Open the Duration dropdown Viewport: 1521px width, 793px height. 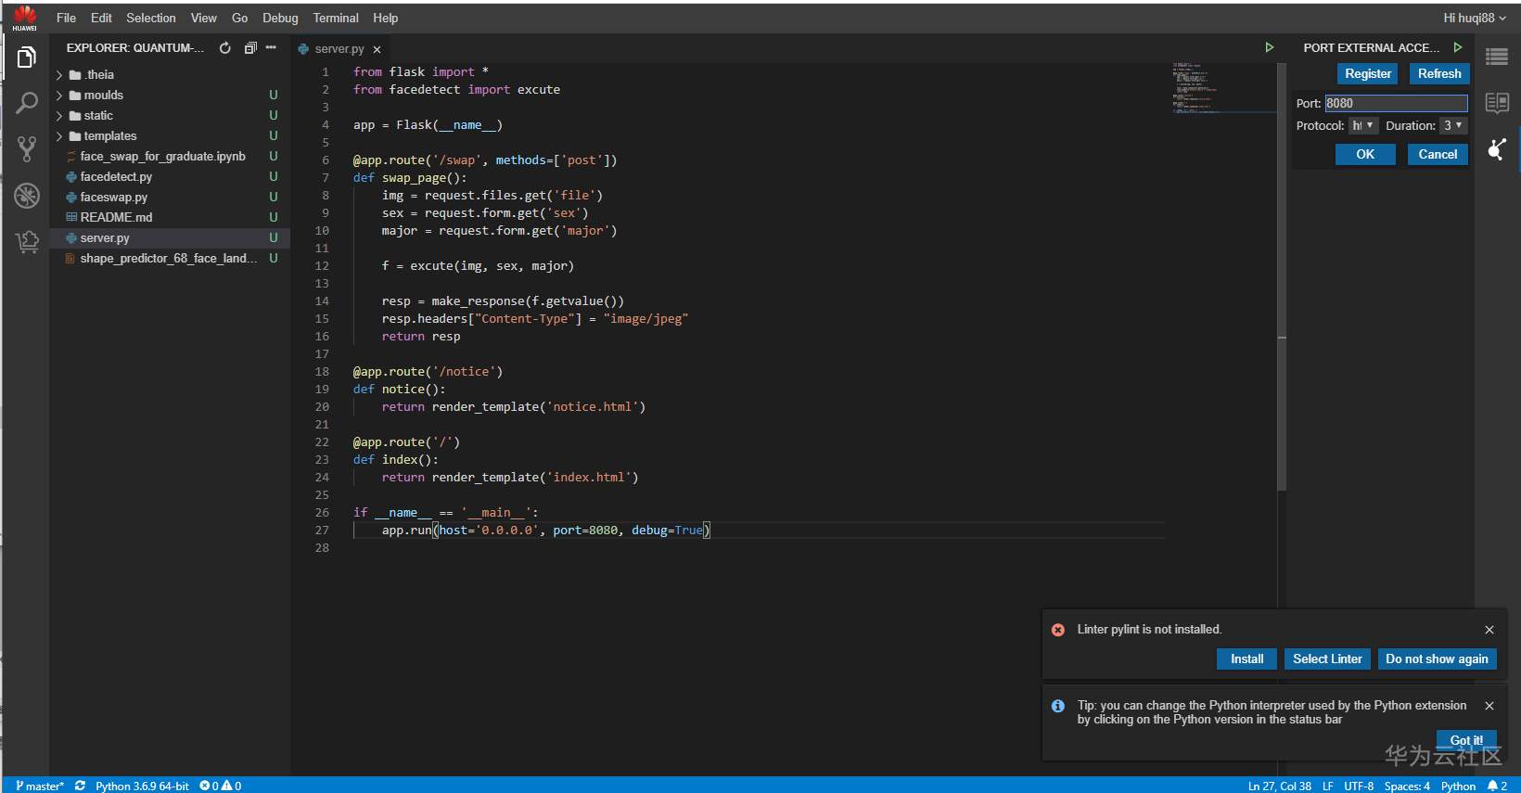coord(1452,125)
